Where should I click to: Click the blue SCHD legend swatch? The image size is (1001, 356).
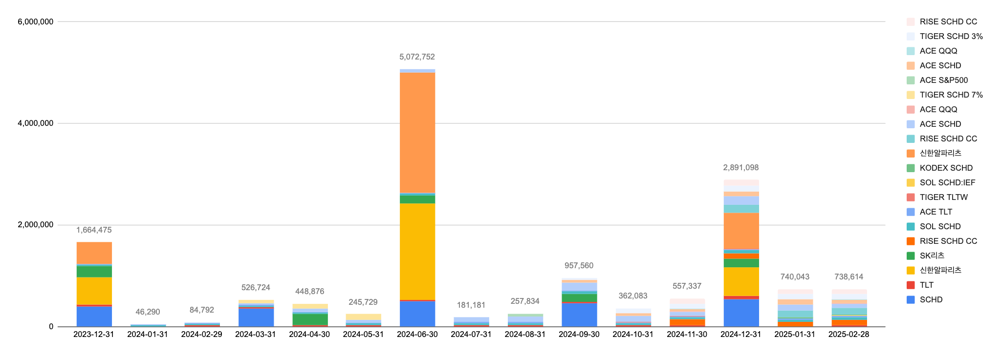(x=911, y=299)
